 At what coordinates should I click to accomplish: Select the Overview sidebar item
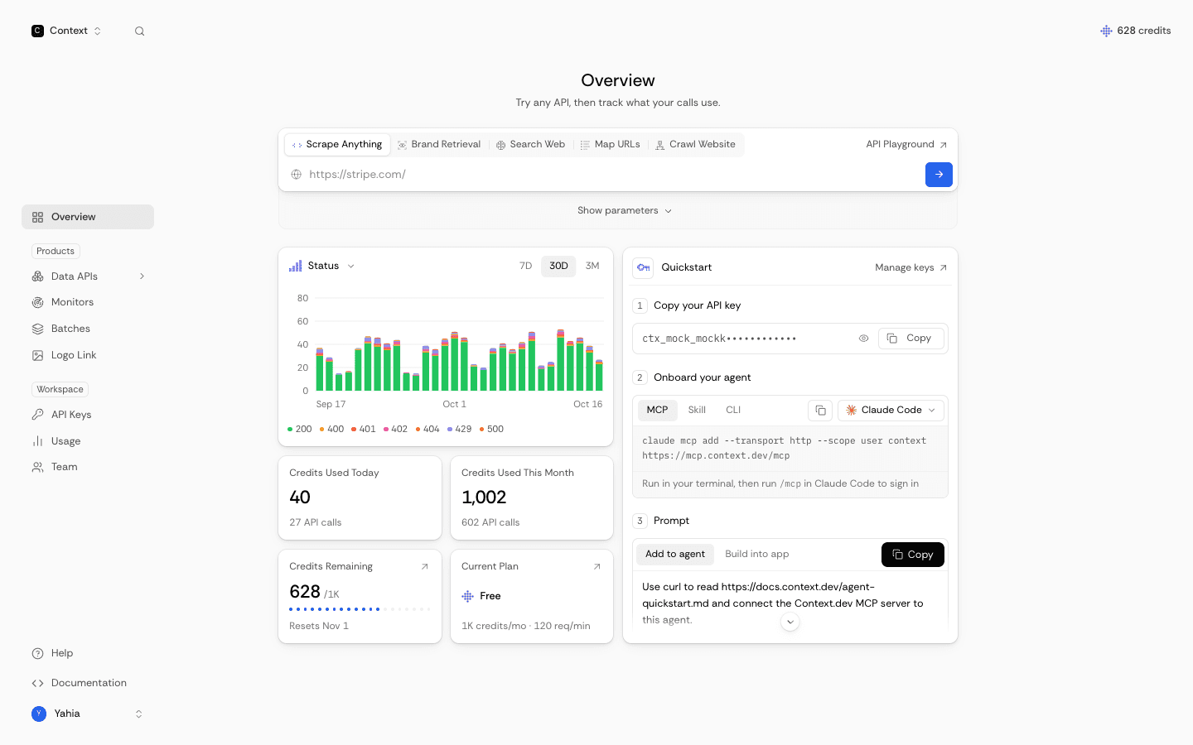pos(88,217)
